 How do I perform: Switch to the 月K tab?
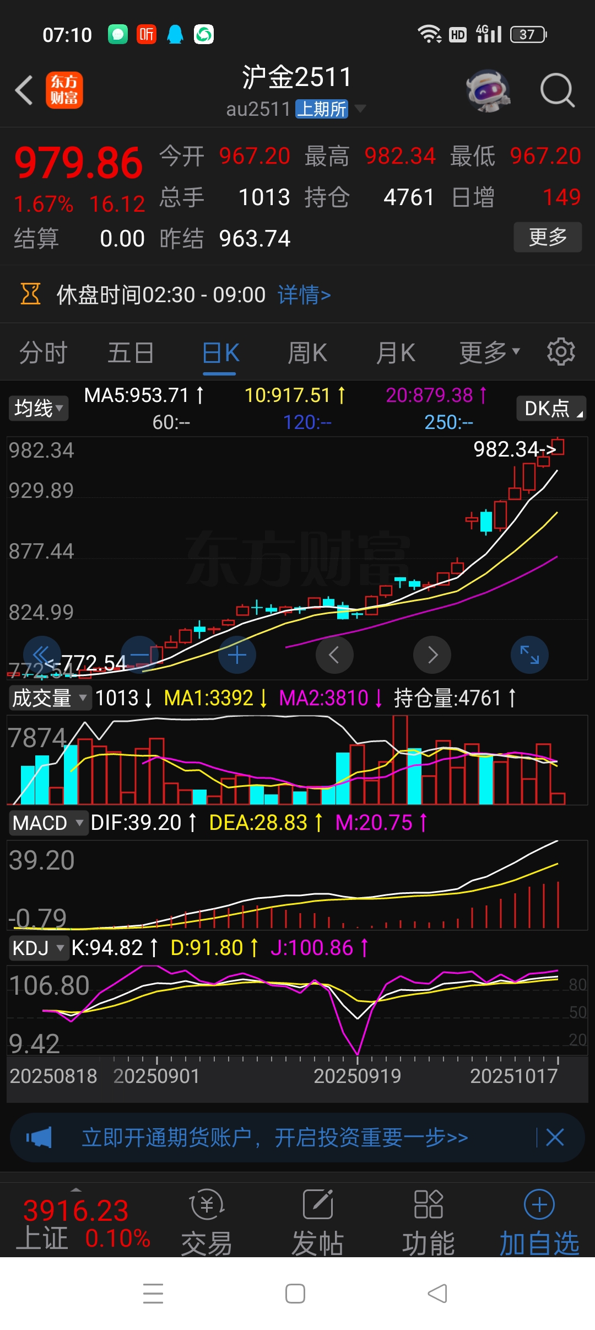pyautogui.click(x=396, y=353)
